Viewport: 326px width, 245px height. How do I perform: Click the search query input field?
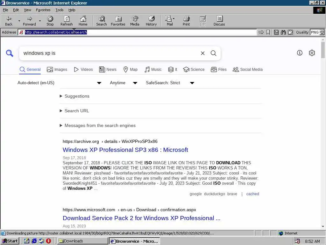point(110,53)
